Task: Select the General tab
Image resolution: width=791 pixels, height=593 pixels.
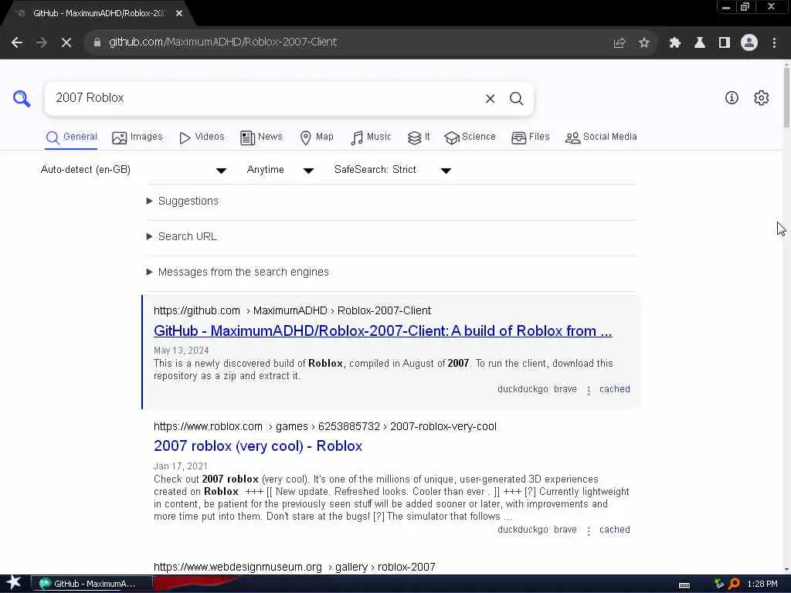Action: coord(71,137)
